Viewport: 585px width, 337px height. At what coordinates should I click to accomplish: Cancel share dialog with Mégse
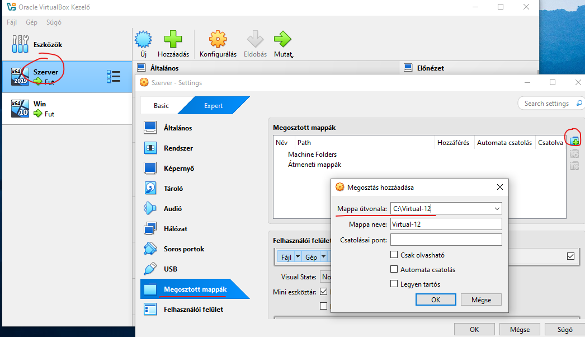point(481,299)
